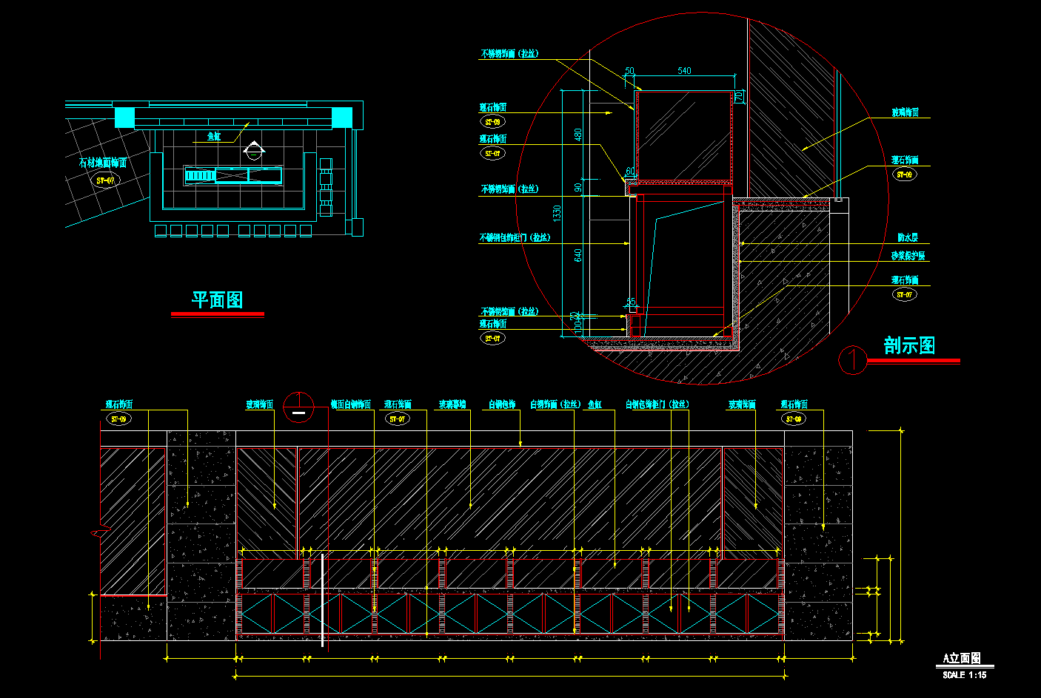
Task: Select the ST-07 tag under elevation 理石饰面 label
Action: pyautogui.click(x=398, y=419)
